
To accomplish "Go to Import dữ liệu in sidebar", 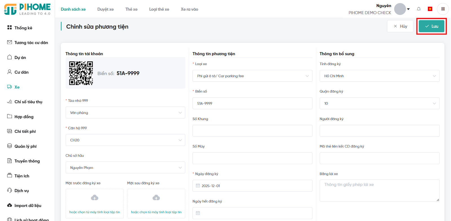I will coord(28,205).
